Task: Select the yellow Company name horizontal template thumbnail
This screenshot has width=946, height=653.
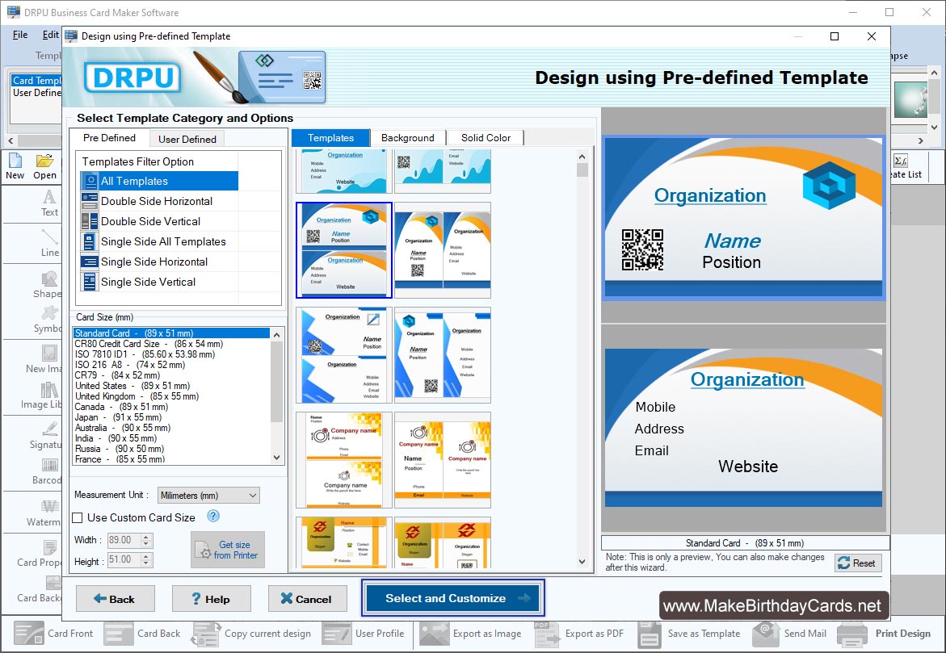Action: click(344, 460)
